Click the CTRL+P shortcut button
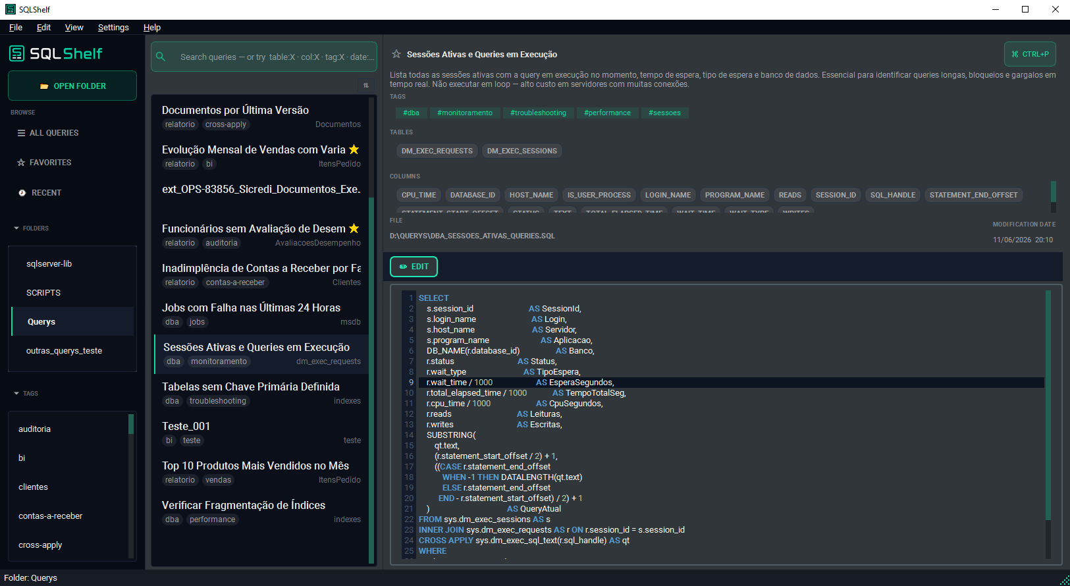Viewport: 1070px width, 586px height. (x=1030, y=54)
